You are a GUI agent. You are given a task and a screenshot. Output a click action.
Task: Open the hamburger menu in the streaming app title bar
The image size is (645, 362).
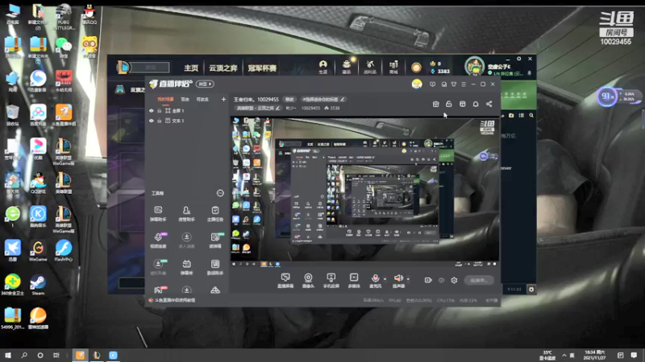pyautogui.click(x=464, y=84)
